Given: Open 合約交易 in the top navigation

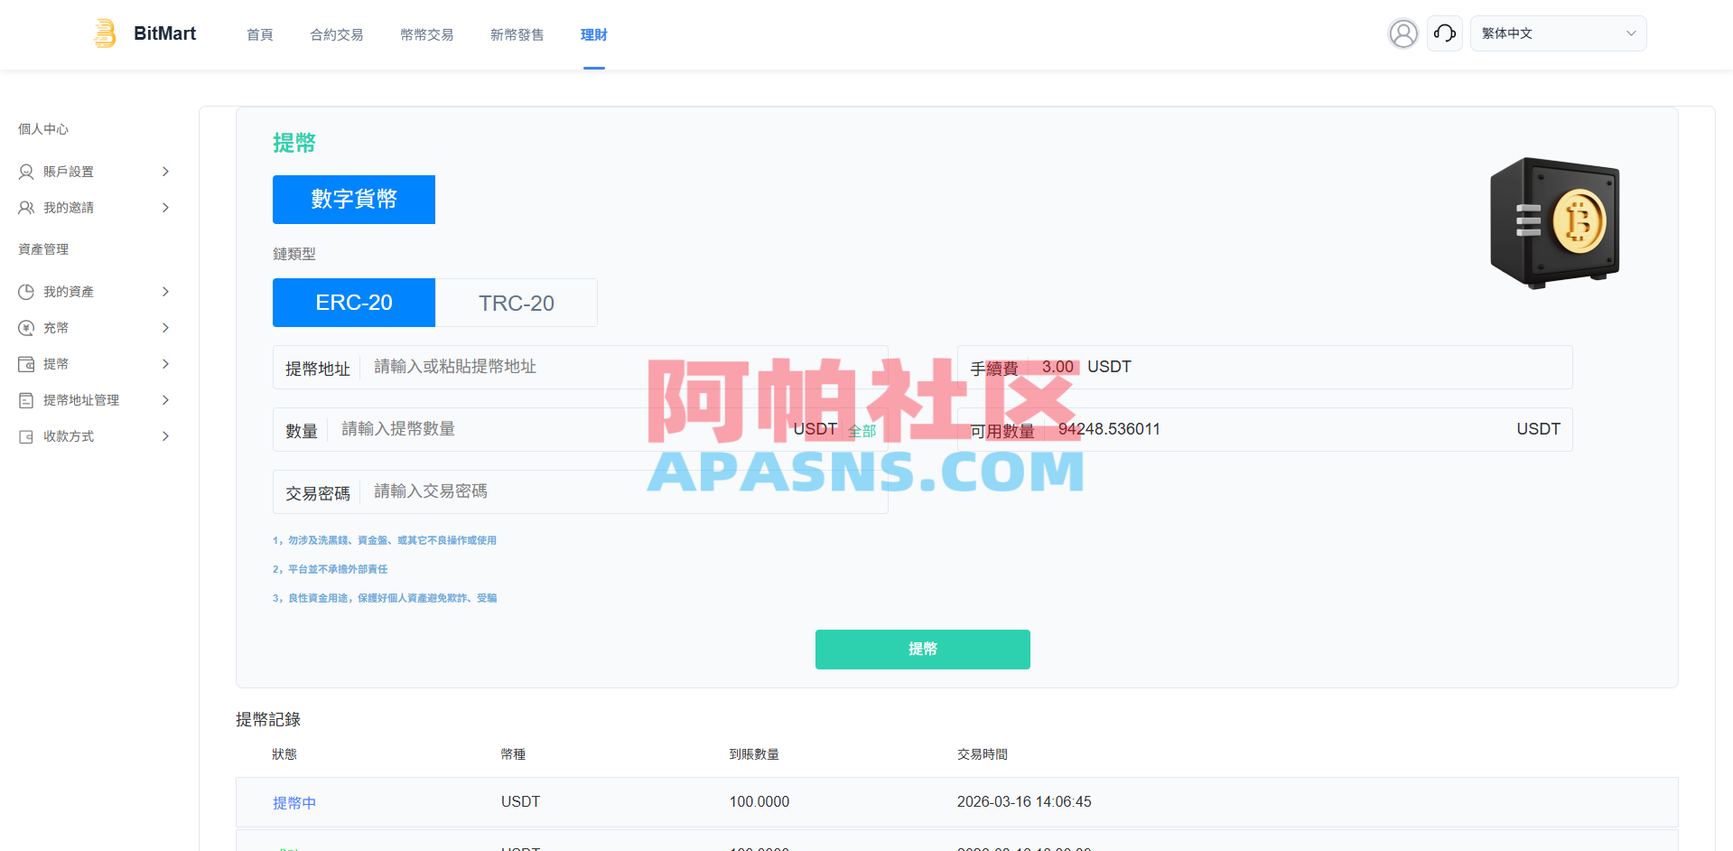Looking at the screenshot, I should pyautogui.click(x=337, y=34).
